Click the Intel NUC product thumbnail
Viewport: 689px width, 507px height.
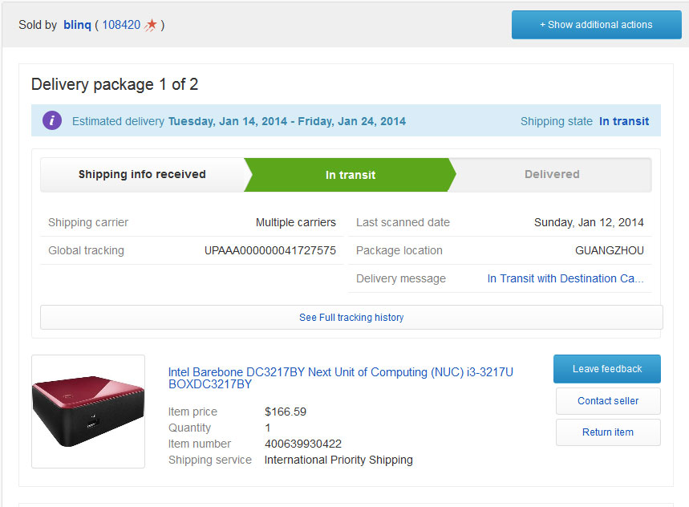click(88, 412)
